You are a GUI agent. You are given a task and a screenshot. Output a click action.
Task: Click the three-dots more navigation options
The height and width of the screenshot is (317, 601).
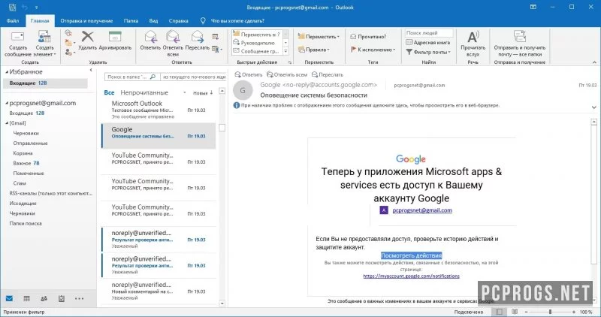79,298
